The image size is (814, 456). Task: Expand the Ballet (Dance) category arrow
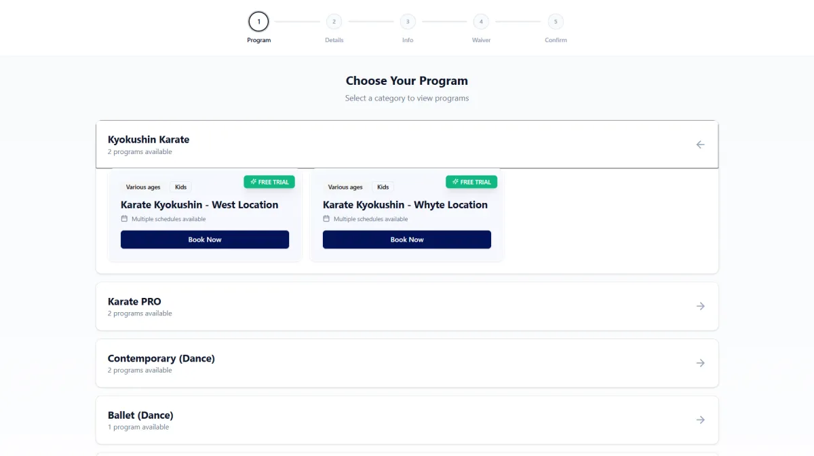tap(700, 420)
